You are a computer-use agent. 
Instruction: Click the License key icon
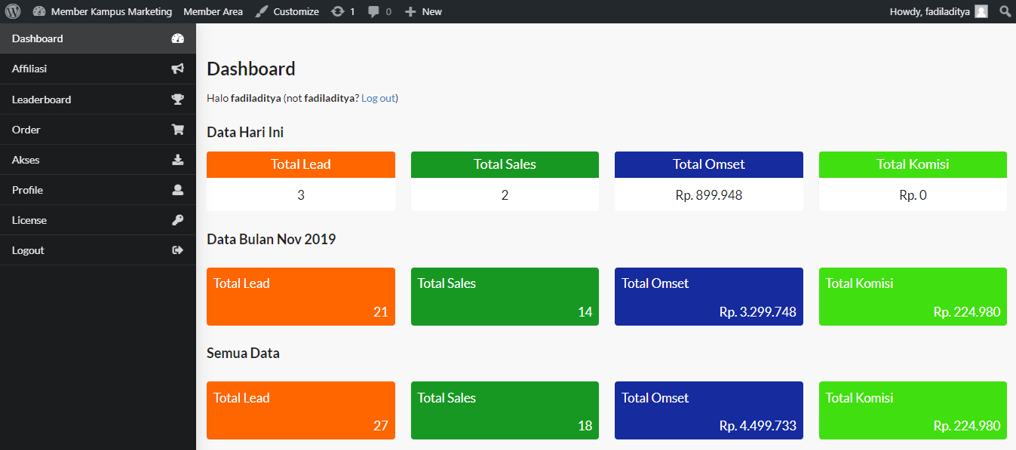click(x=178, y=220)
